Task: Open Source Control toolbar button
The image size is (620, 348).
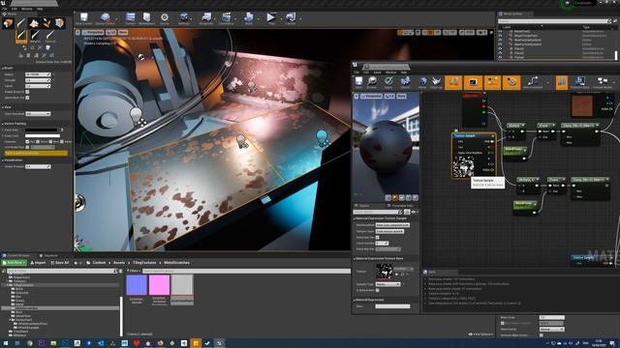Action: pos(105,18)
